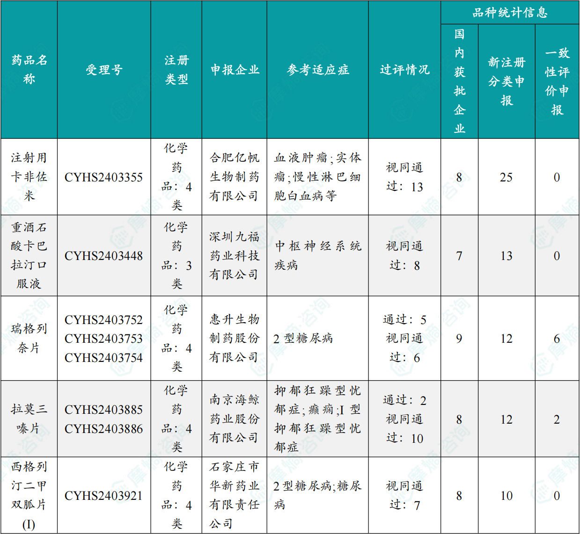Click the 参考适应症 column header
580x534 pixels.
(x=318, y=70)
